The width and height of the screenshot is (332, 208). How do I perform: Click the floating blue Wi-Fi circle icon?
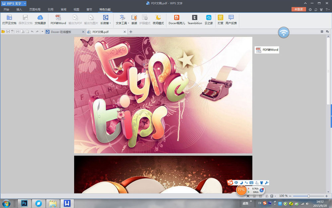(284, 33)
